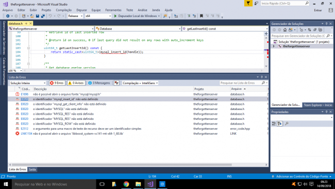
Task: Collapse the comment block at line 107
Action: point(28,64)
